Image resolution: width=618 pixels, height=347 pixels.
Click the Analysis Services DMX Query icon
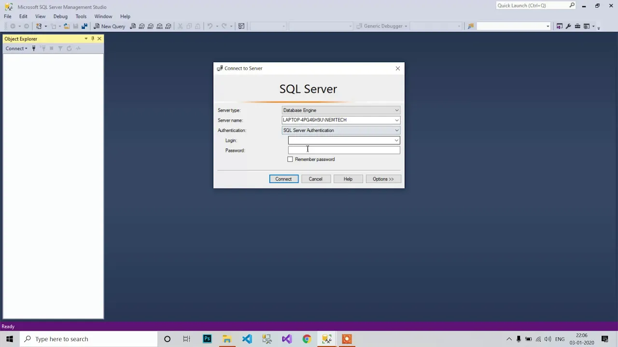(x=151, y=26)
